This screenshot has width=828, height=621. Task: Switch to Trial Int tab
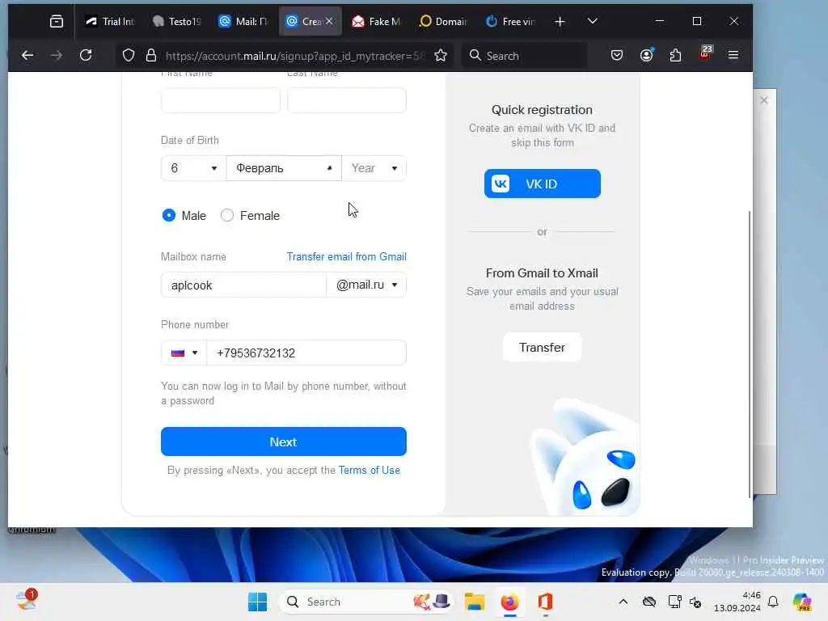point(111,21)
